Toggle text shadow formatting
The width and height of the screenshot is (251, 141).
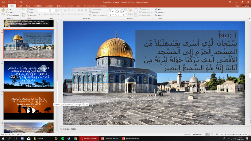(48, 15)
